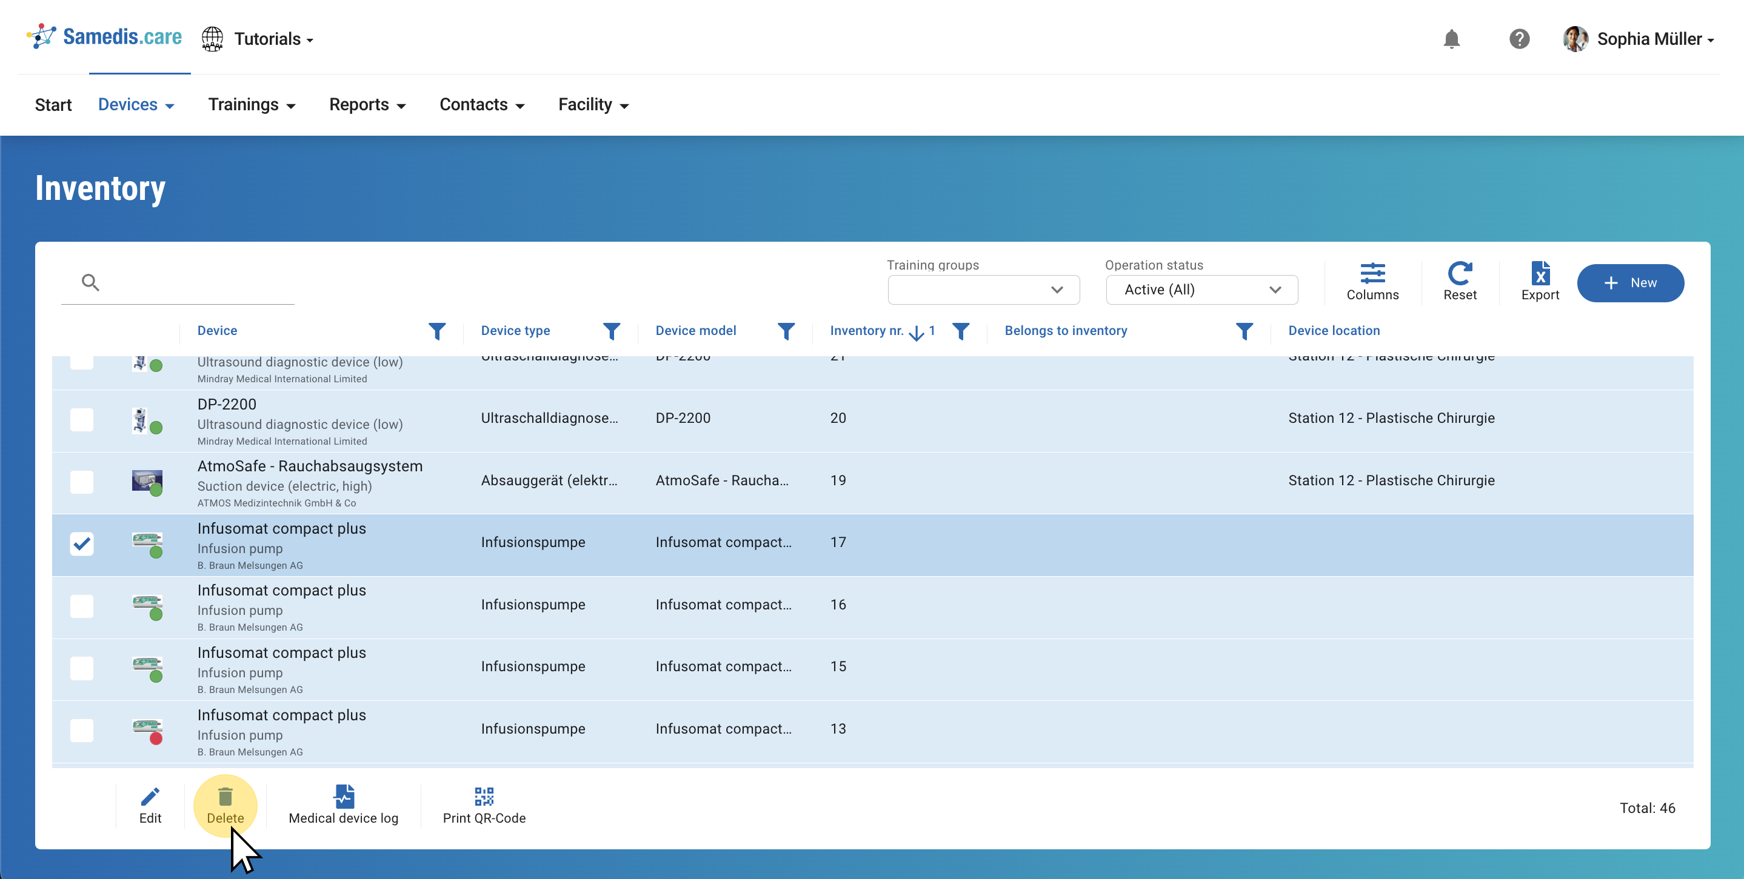The width and height of the screenshot is (1744, 879).
Task: Uncheck the Infusomat inventory 17 row
Action: [x=82, y=543]
